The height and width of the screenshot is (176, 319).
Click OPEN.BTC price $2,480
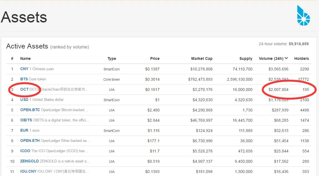pos(154,110)
